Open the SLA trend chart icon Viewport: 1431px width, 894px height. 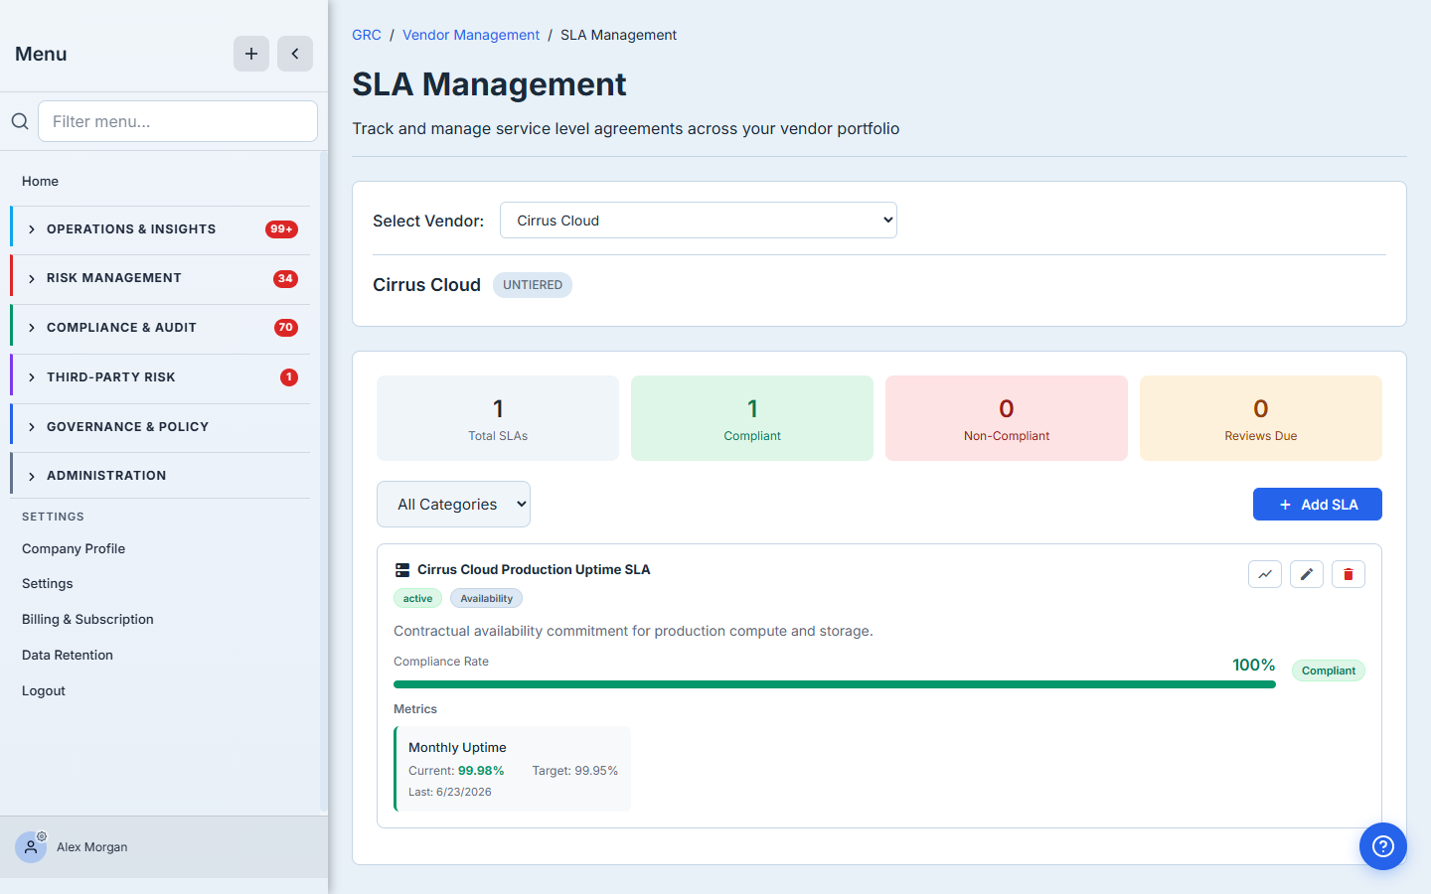click(1265, 574)
